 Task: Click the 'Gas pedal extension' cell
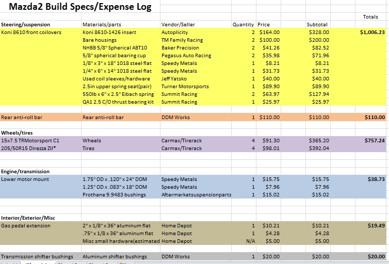40,225
